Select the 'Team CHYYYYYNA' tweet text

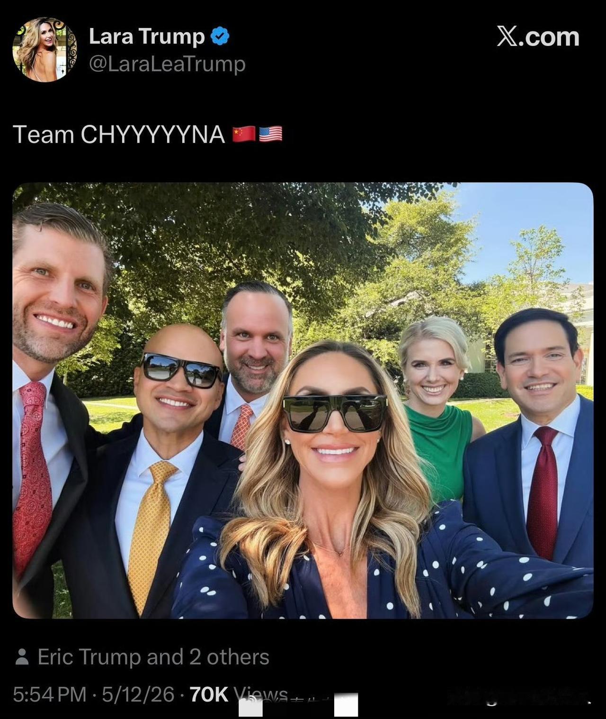pyautogui.click(x=118, y=134)
